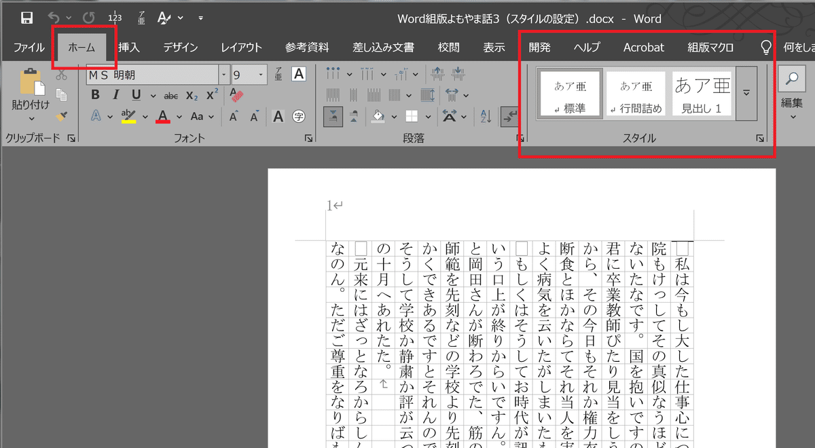Click the 123 icon in quick access toolbar
The width and height of the screenshot is (815, 448).
tap(115, 18)
